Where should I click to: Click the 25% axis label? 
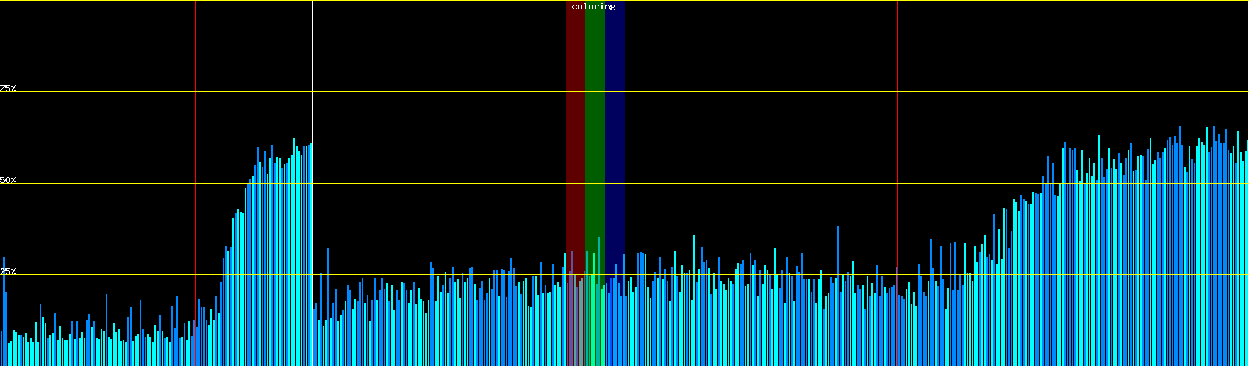coord(8,271)
